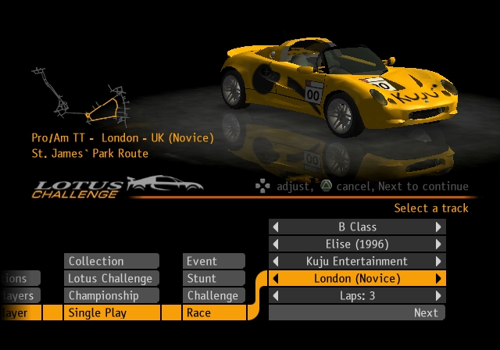Select the Race mode option
500x350 pixels.
(214, 312)
